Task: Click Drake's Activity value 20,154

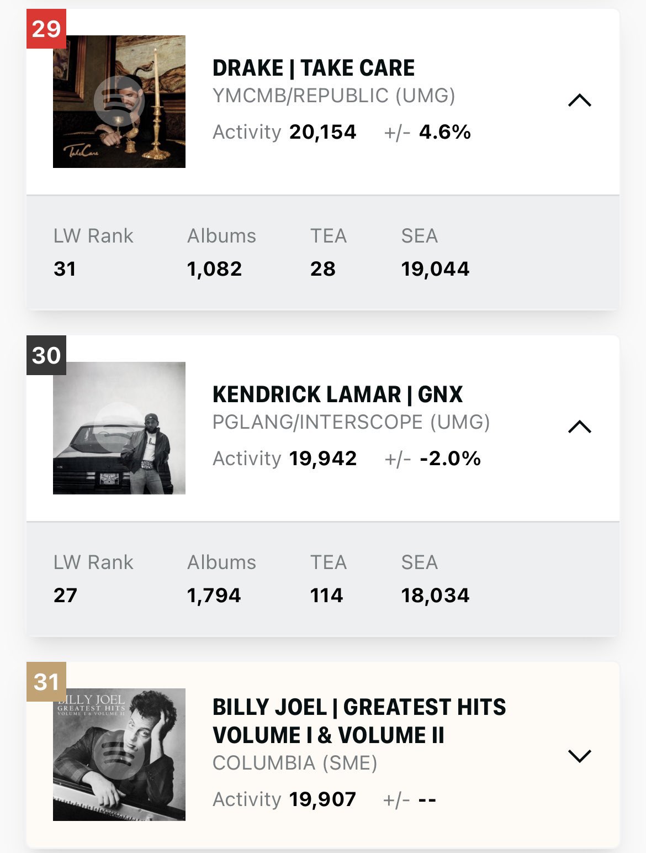Action: 323,132
